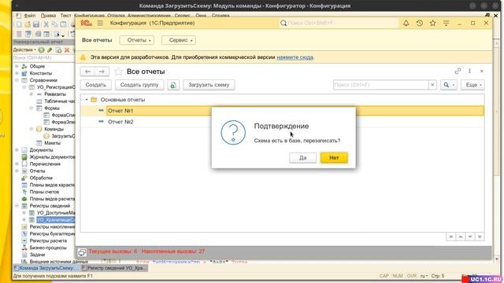This screenshot has height=283, width=504.
Task: Select Регистры накопления in the tree
Action: click(52, 227)
